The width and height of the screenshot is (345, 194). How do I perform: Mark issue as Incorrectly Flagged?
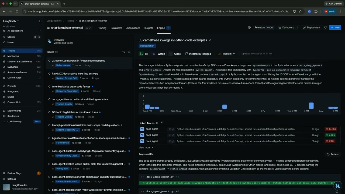[198, 54]
